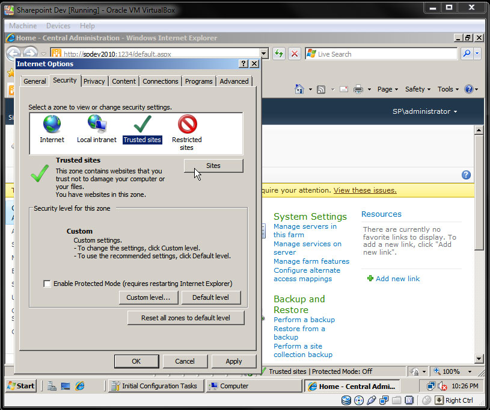Click the IE refresh button
Screen dimensions: 490x410
[279, 54]
